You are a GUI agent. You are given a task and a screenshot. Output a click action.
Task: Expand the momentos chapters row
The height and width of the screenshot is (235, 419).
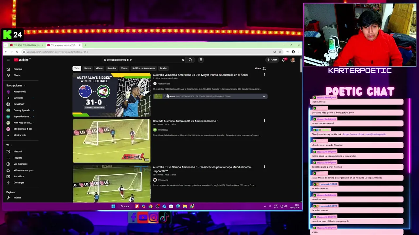(x=264, y=96)
